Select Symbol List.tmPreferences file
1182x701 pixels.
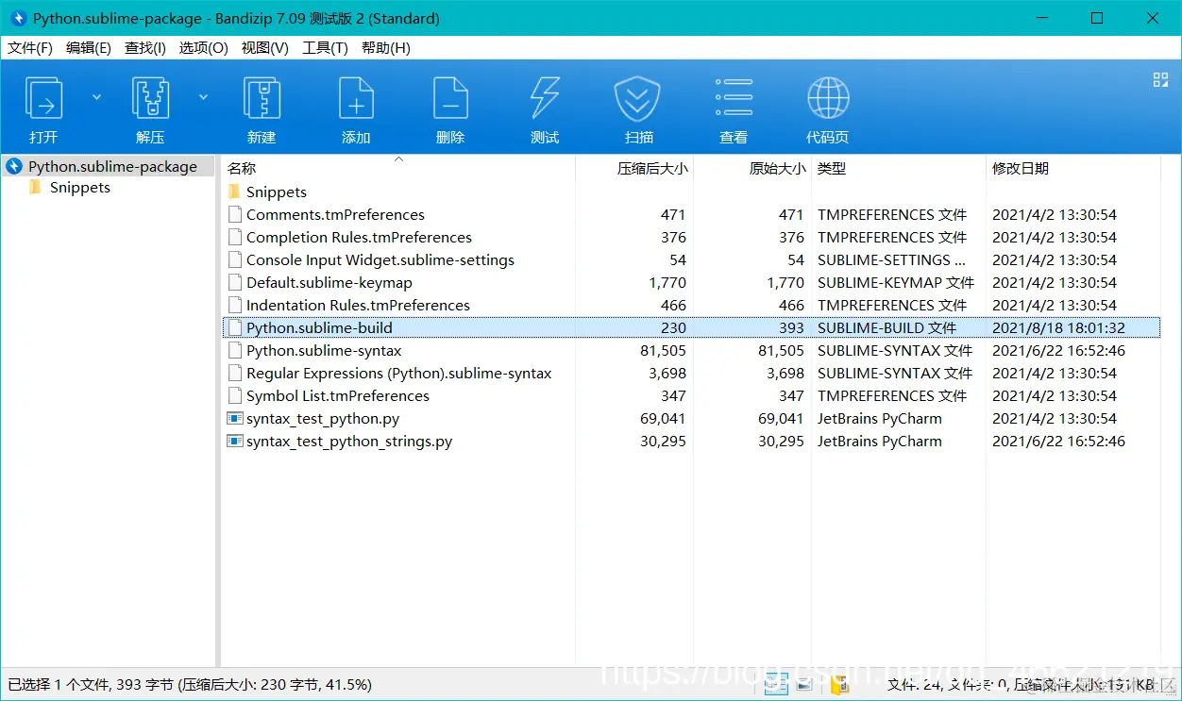click(338, 395)
